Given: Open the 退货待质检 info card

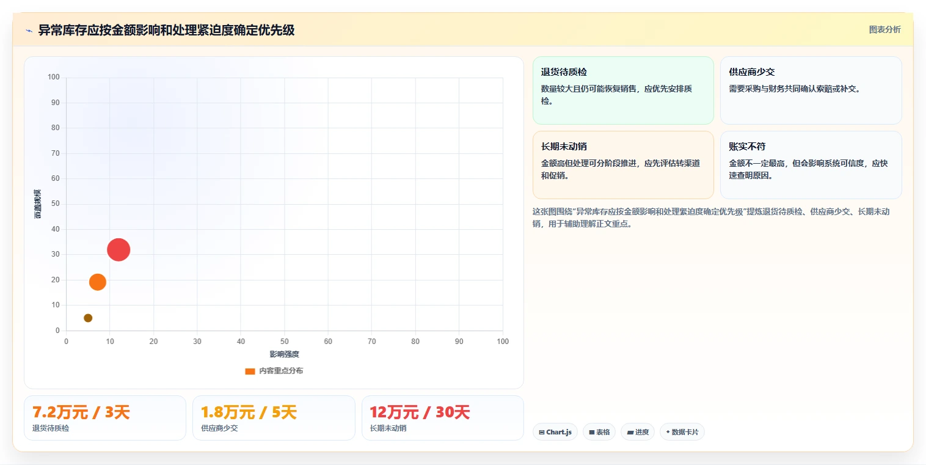Looking at the screenshot, I should (623, 90).
